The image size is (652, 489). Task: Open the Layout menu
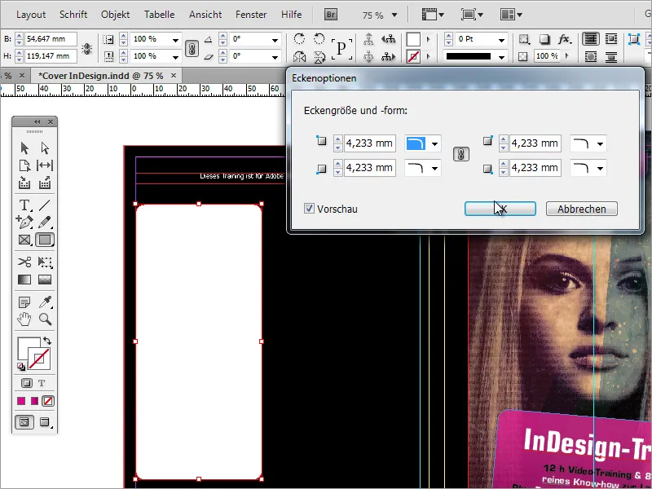click(31, 15)
